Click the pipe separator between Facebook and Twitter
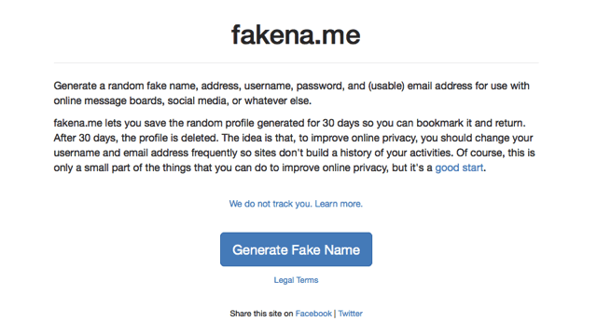 pyautogui.click(x=335, y=314)
